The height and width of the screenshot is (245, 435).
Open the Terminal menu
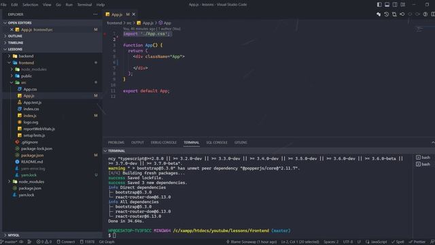pos(84,5)
